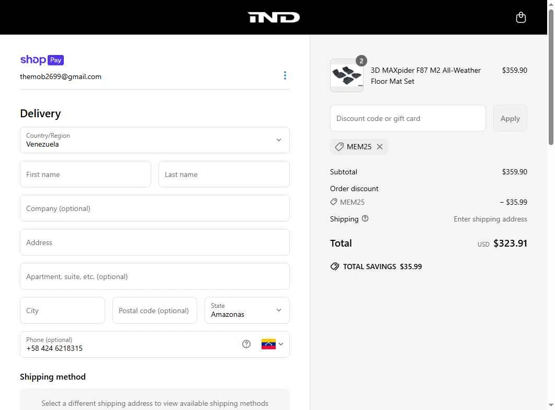This screenshot has width=555, height=410.
Task: Click the page vertical scrollbar
Action: (551, 76)
